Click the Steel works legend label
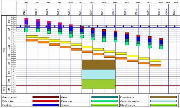180x108 pixels. [x=128, y=105]
